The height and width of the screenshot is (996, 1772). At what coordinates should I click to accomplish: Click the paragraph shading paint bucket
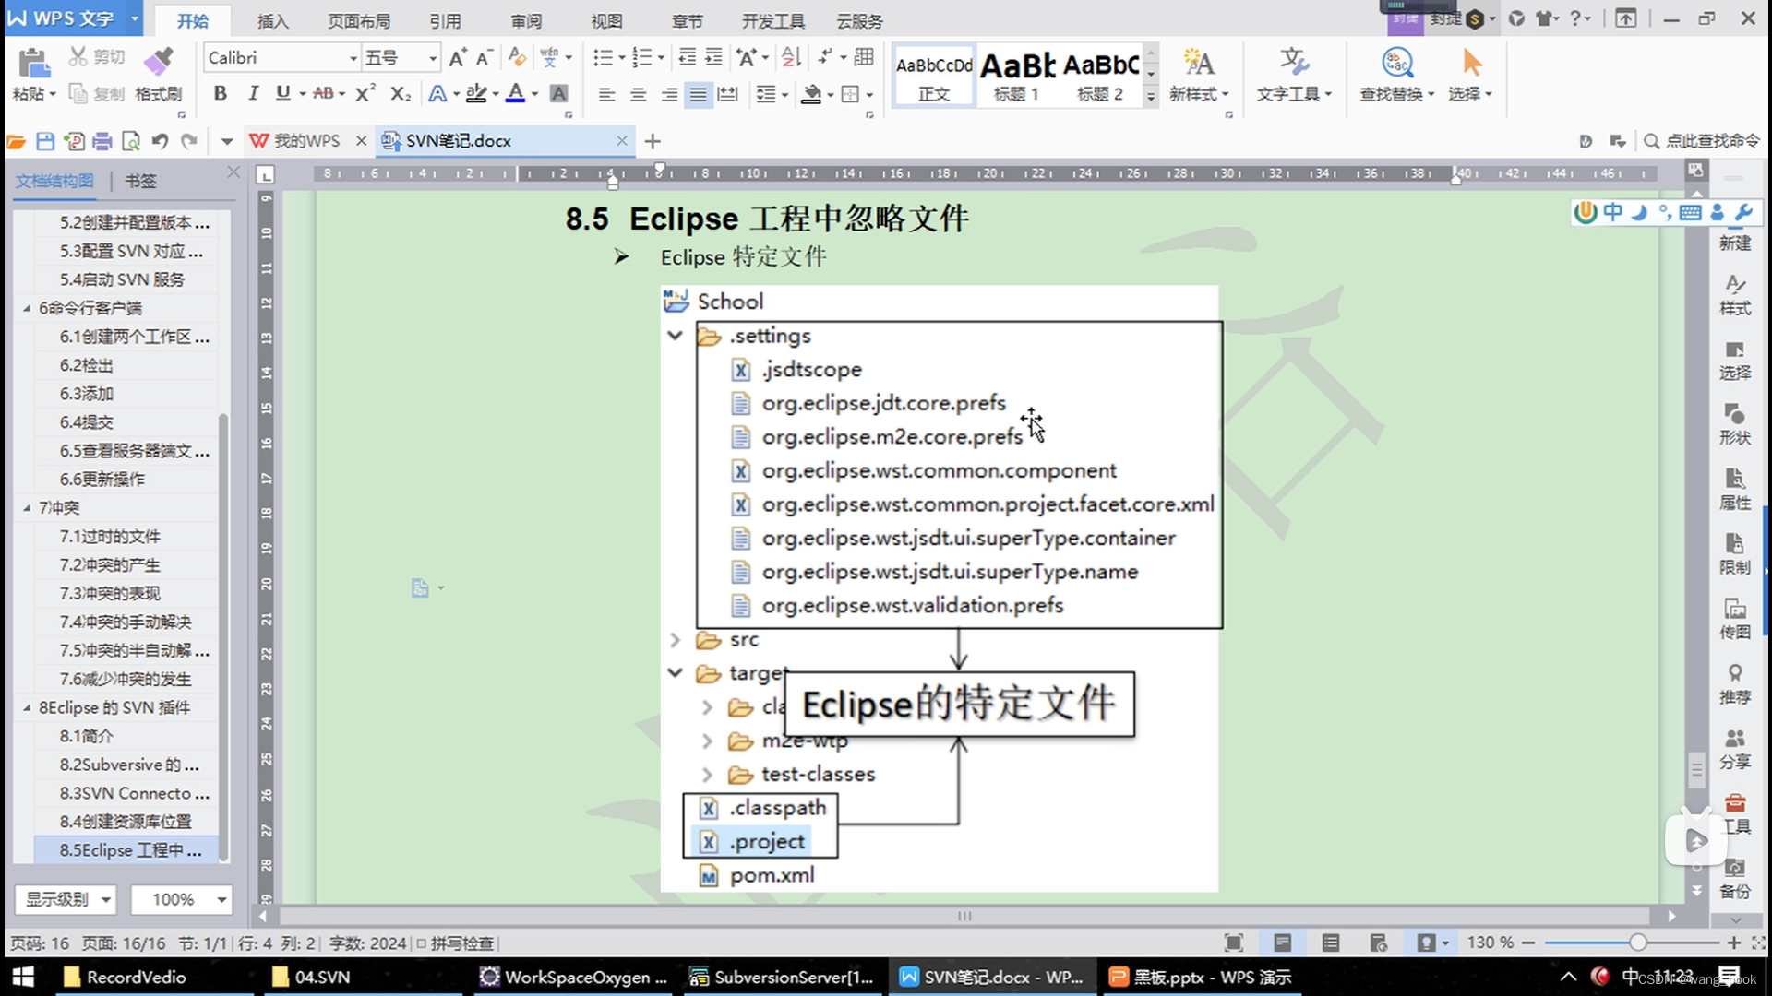coord(811,94)
